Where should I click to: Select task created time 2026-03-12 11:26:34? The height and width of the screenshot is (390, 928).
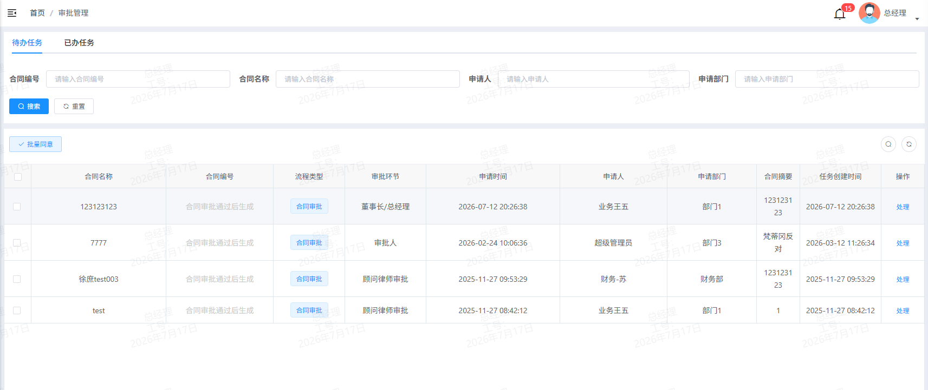coord(840,243)
